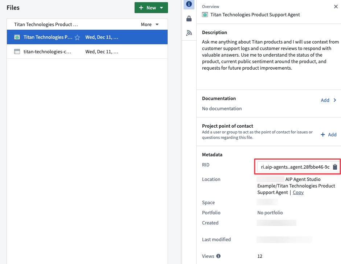Screen dimensions: 341x264
Task: Click the Views info tooltip icon
Action: pos(218,256)
